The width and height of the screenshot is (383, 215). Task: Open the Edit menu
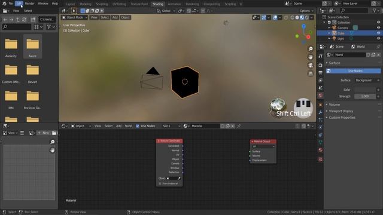[19, 4]
